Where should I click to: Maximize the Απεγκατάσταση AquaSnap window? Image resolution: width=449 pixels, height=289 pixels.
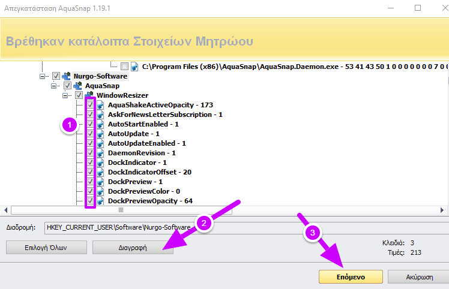(x=418, y=8)
